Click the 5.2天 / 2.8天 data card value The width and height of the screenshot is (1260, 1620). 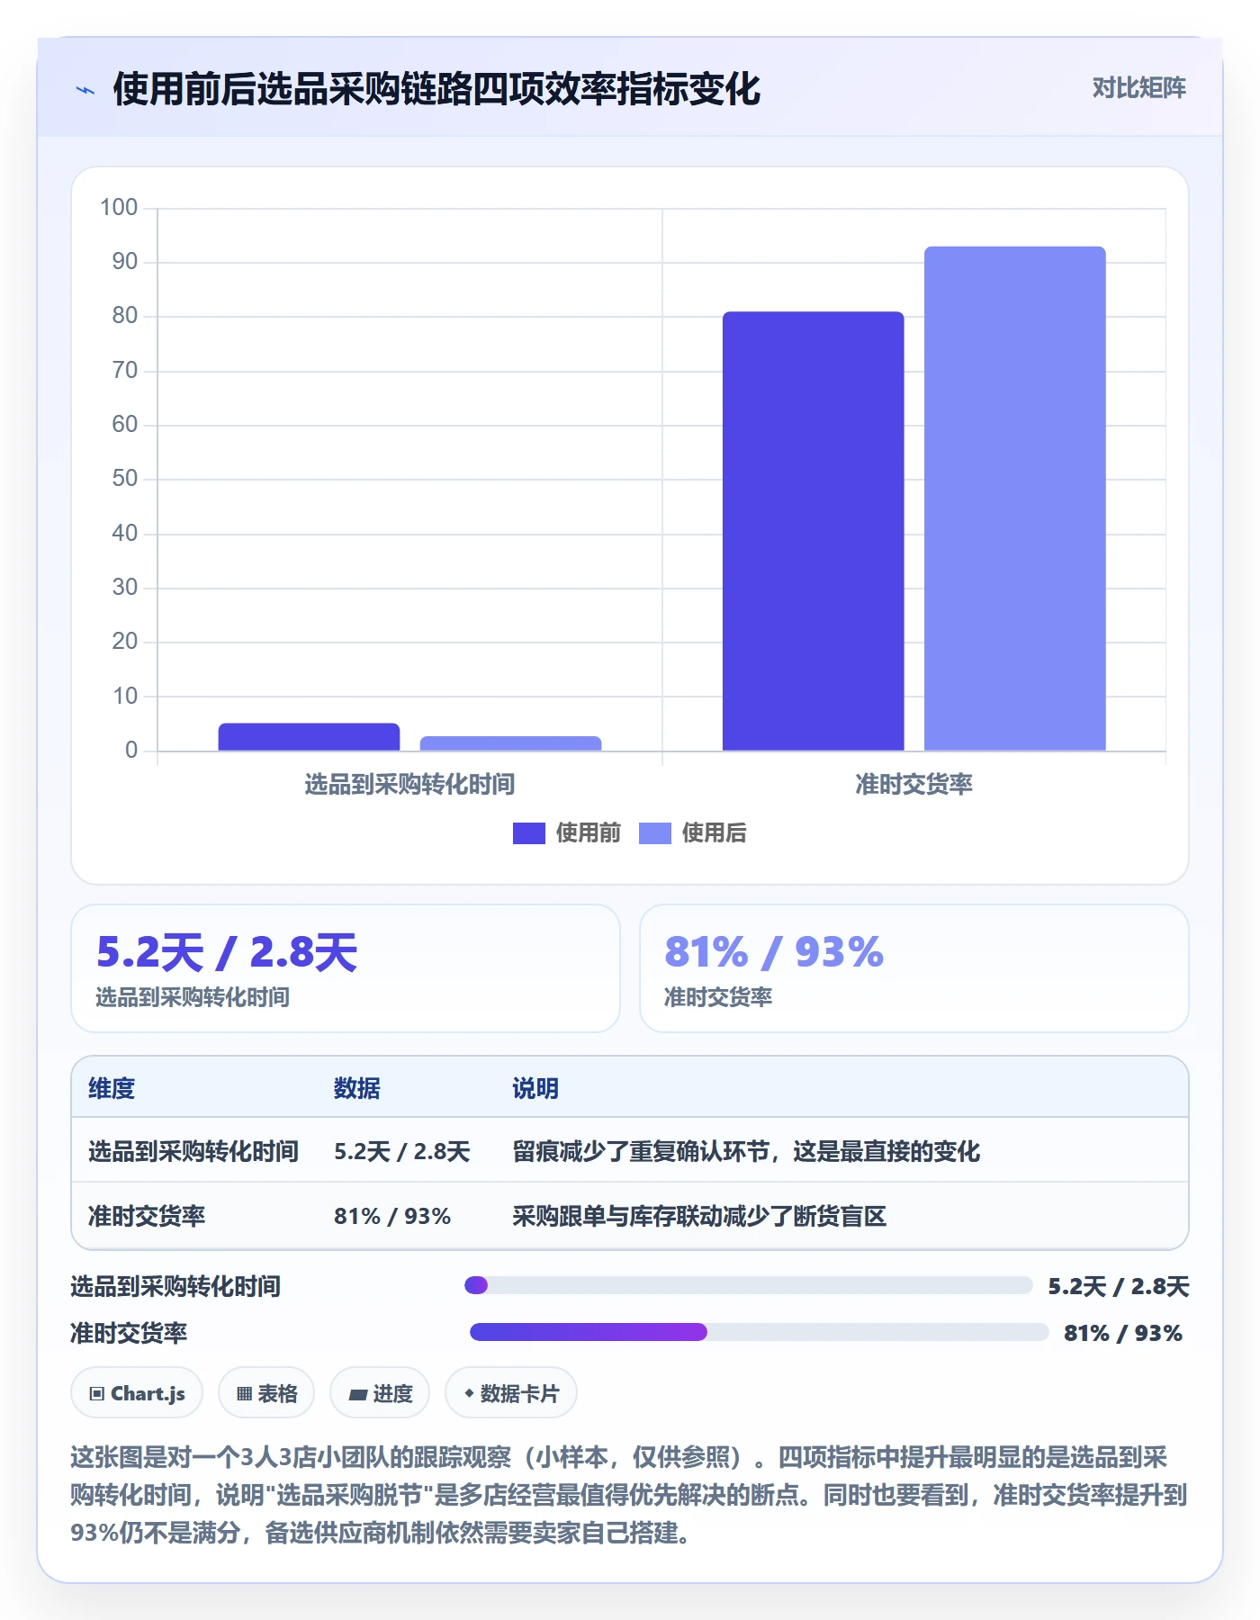point(227,952)
